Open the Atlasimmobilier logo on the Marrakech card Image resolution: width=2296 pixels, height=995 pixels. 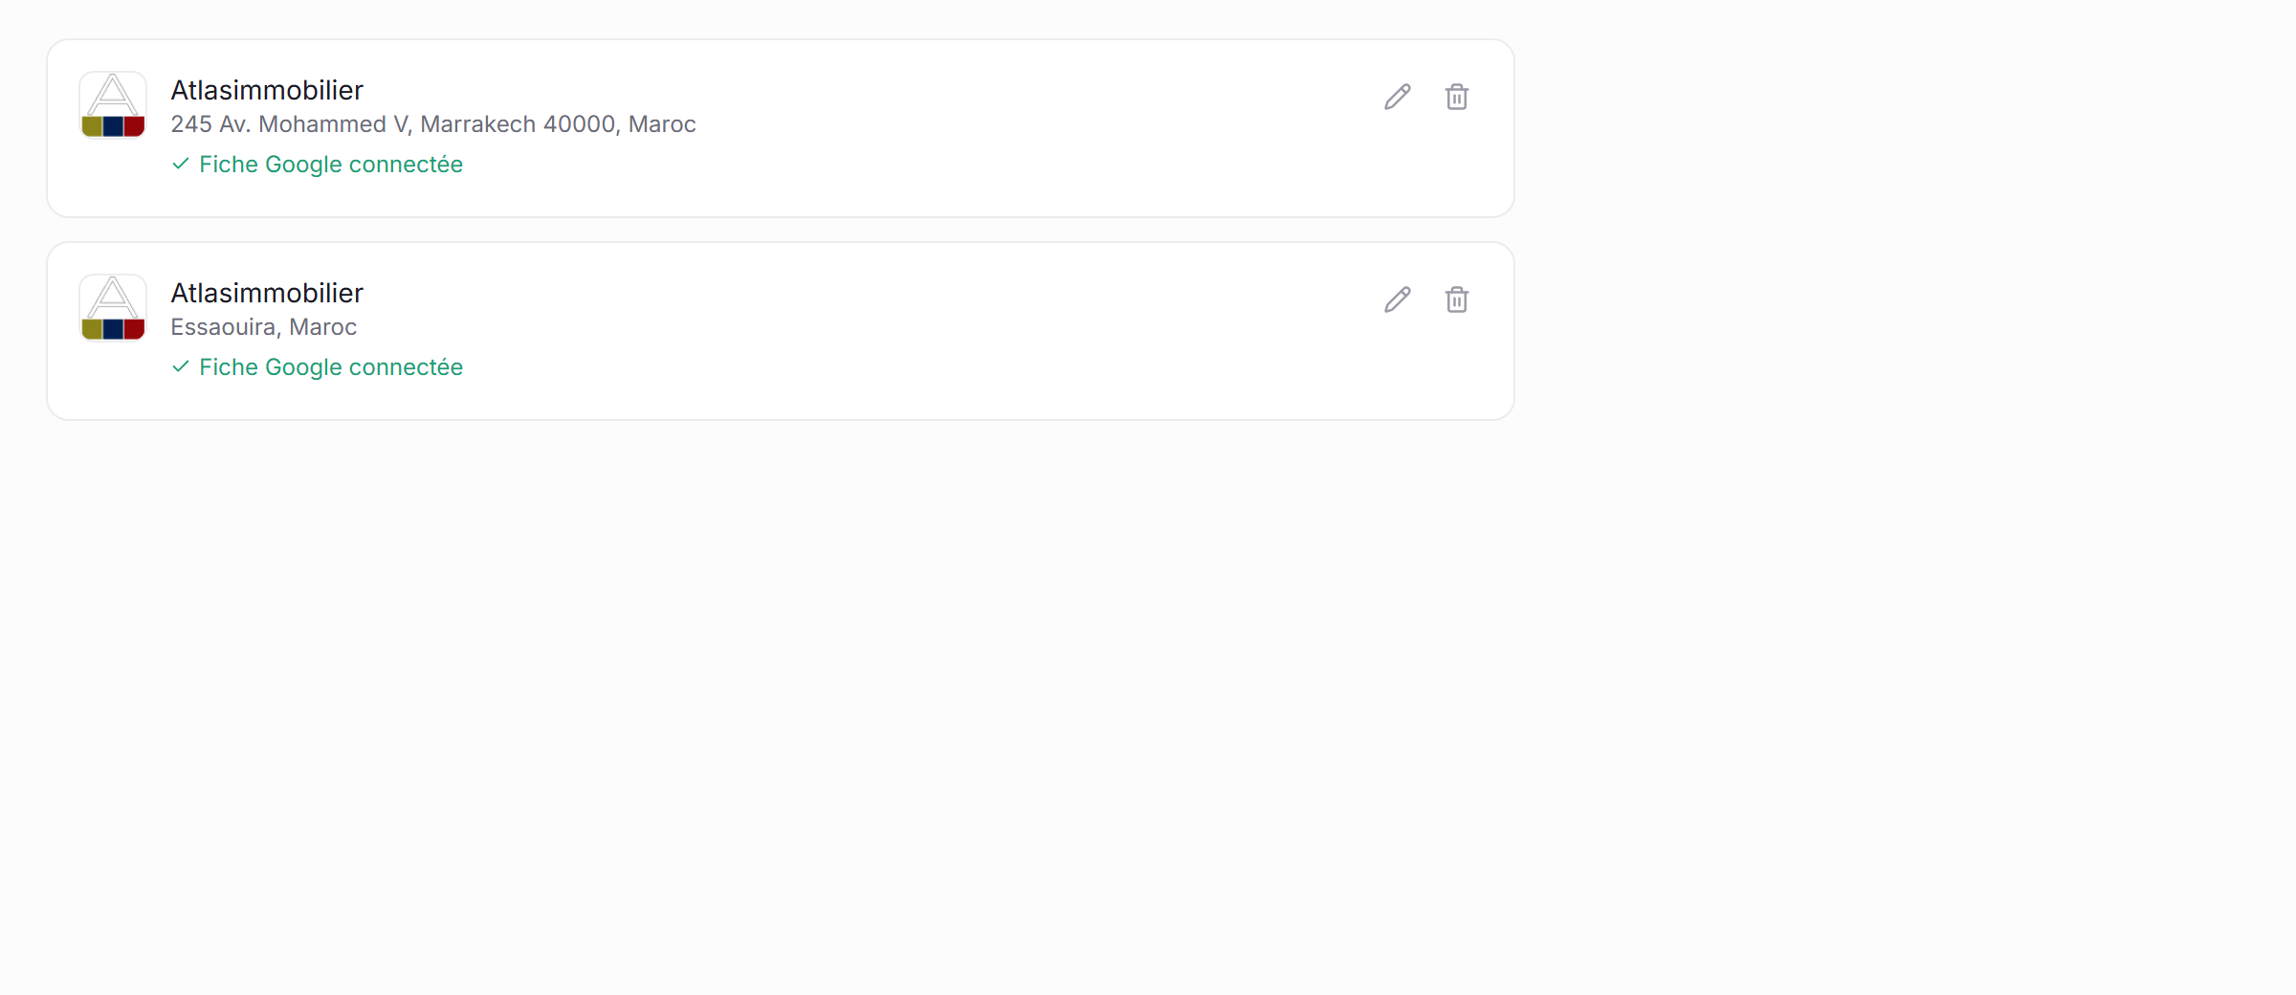click(x=113, y=104)
